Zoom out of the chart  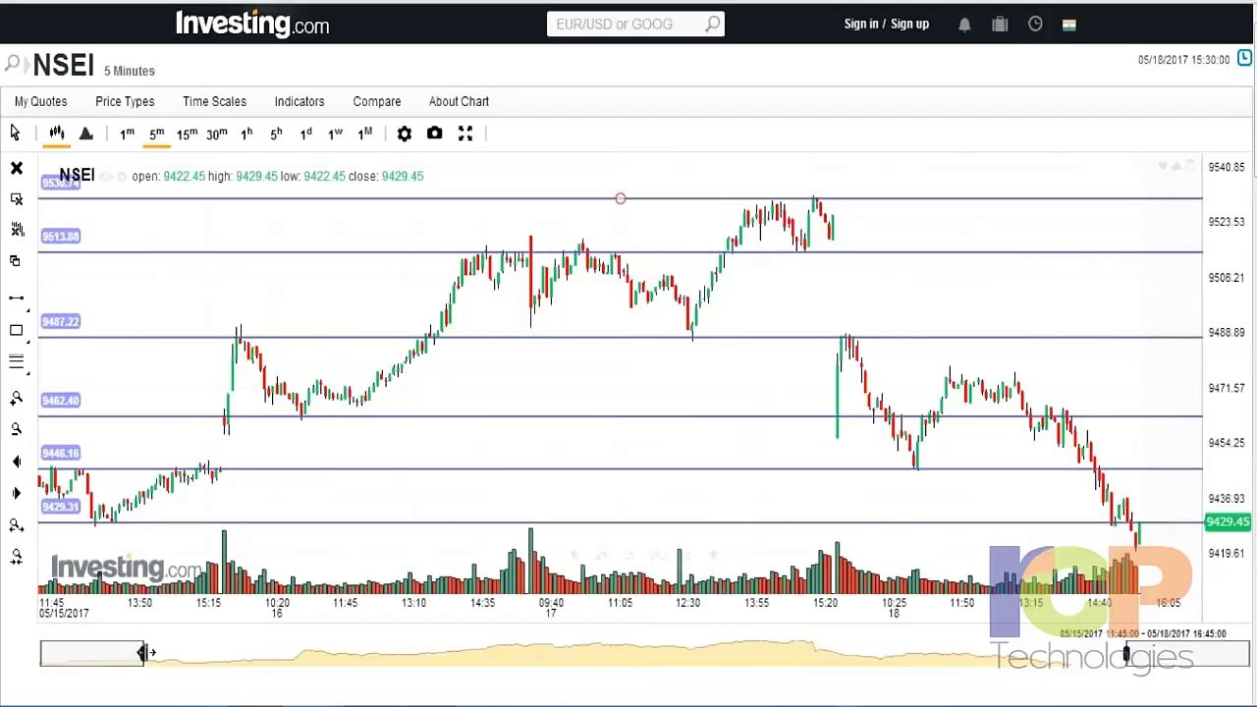point(17,429)
